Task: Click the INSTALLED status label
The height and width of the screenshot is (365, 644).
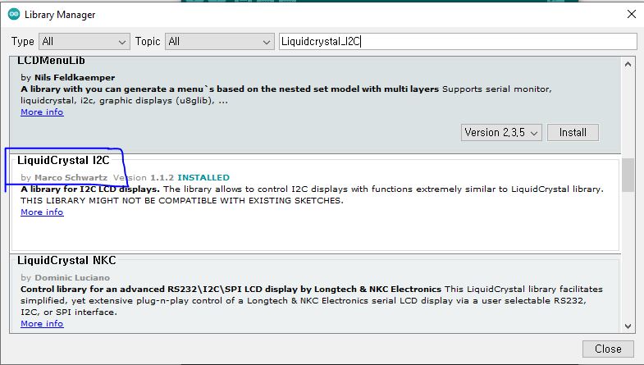Action: pyautogui.click(x=203, y=178)
